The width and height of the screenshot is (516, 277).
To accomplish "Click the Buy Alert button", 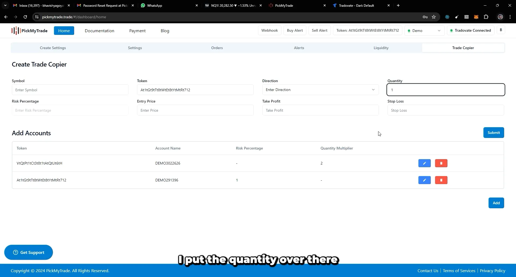I will click(x=295, y=30).
